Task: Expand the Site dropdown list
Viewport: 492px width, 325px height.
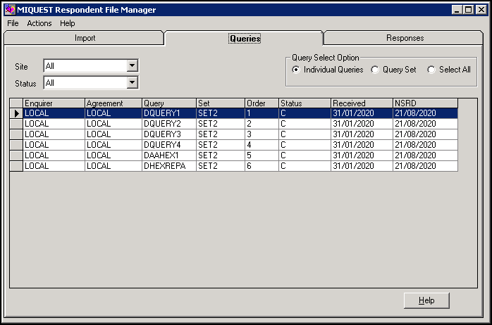Action: [x=132, y=66]
